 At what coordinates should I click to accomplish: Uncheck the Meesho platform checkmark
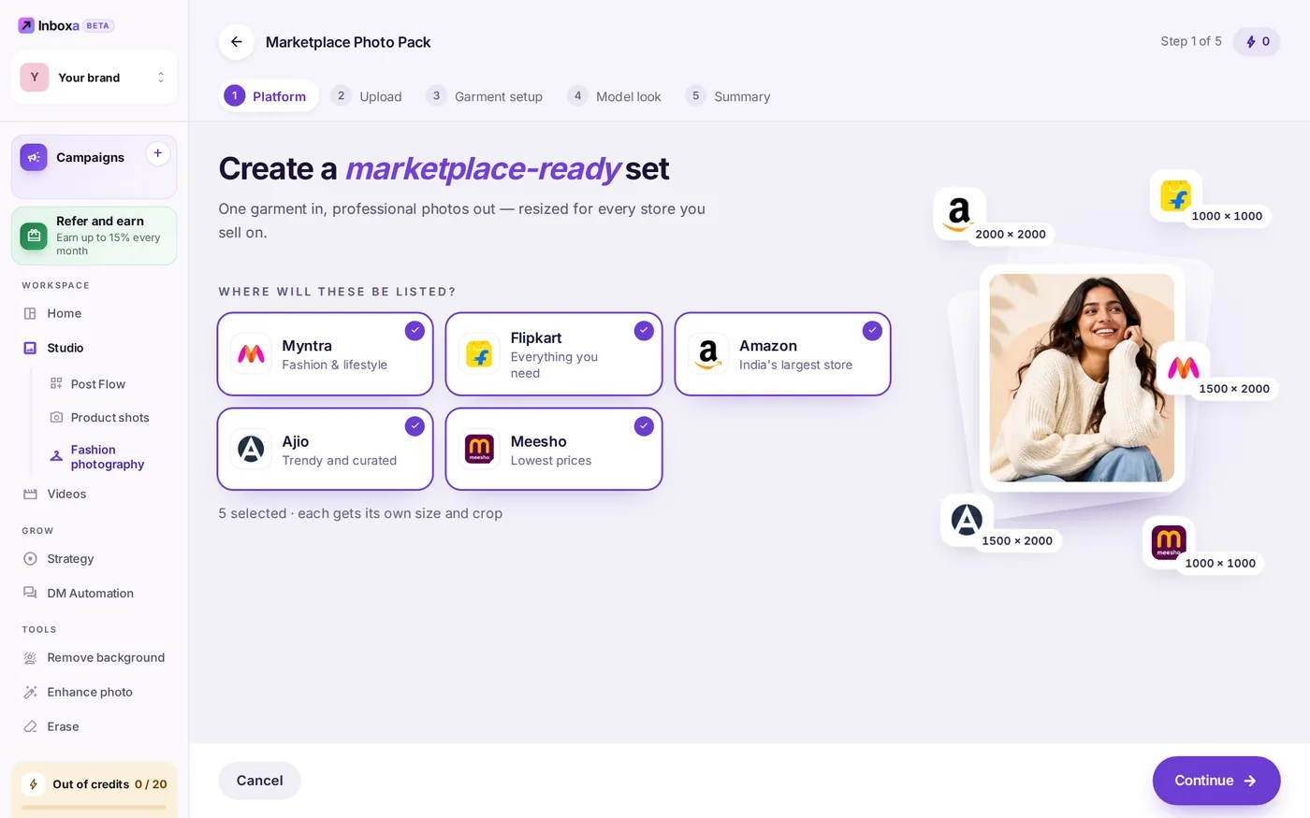(644, 426)
